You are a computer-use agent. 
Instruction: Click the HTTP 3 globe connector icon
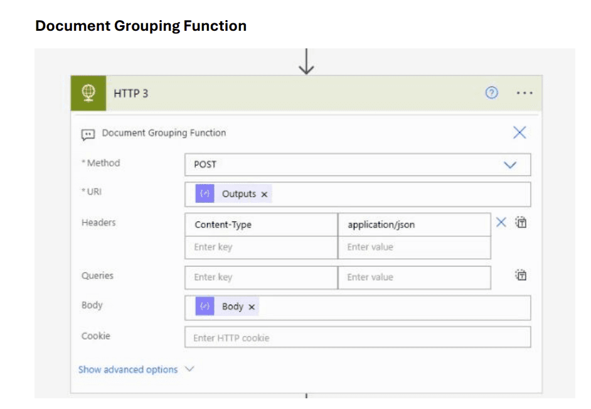tap(88, 93)
